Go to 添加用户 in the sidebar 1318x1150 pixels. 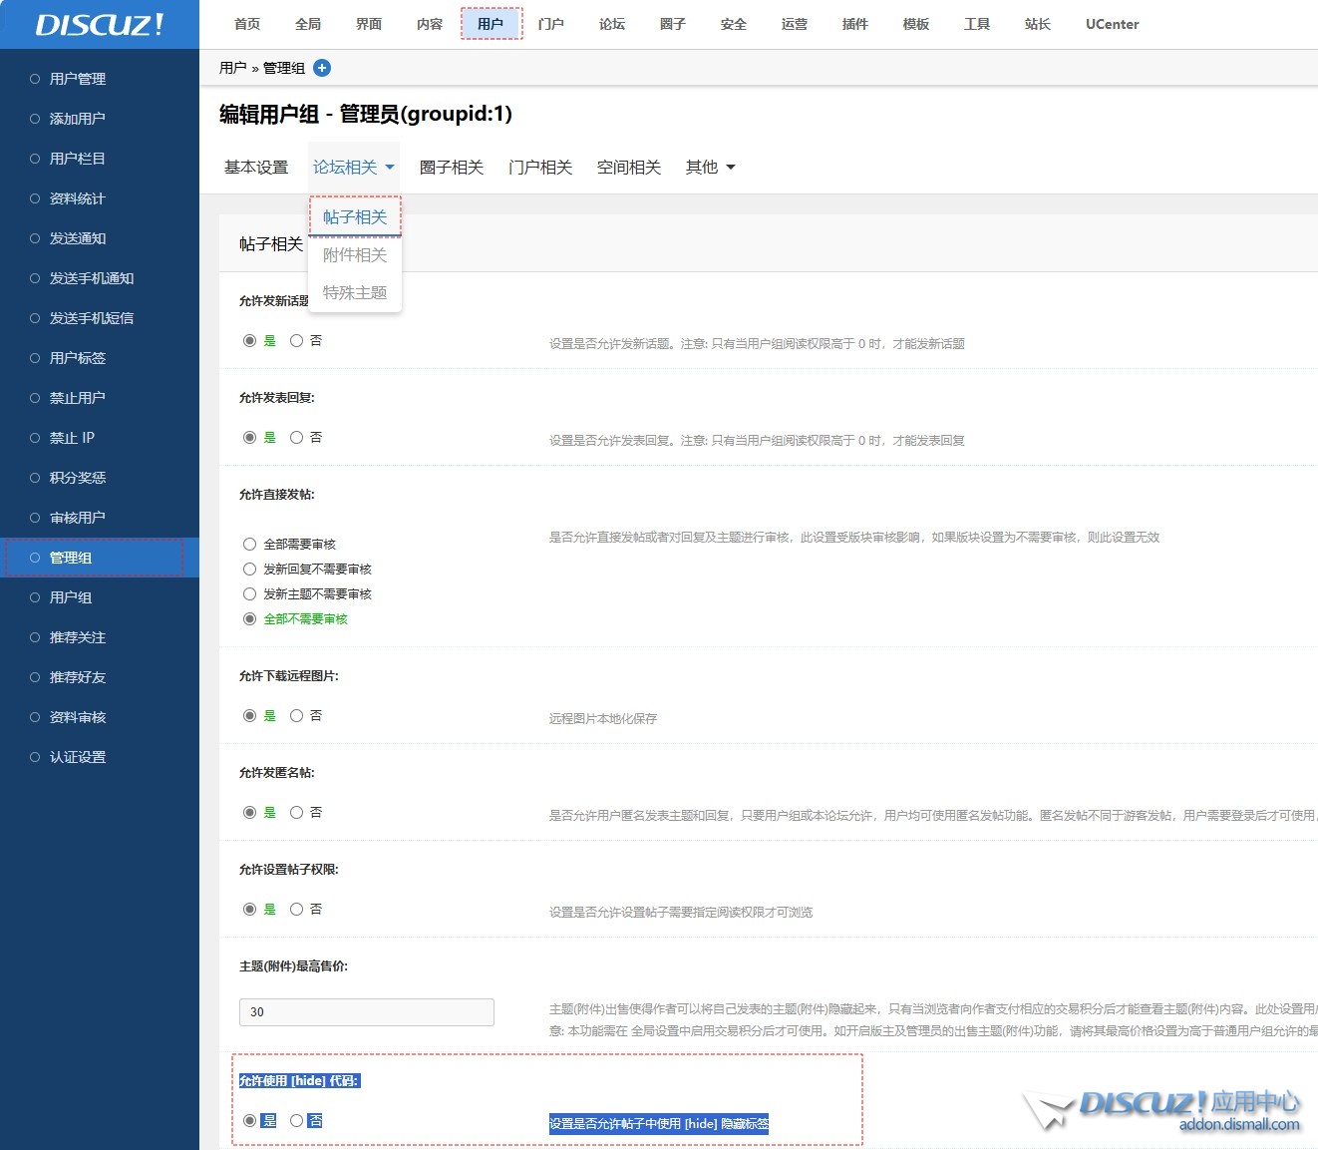(x=78, y=119)
